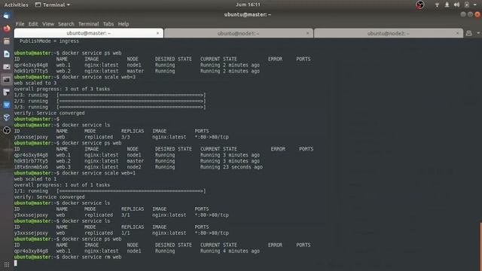This screenshot has width=482, height=271.
Task: Click the '2/3: running' progress line
Action: [110, 101]
